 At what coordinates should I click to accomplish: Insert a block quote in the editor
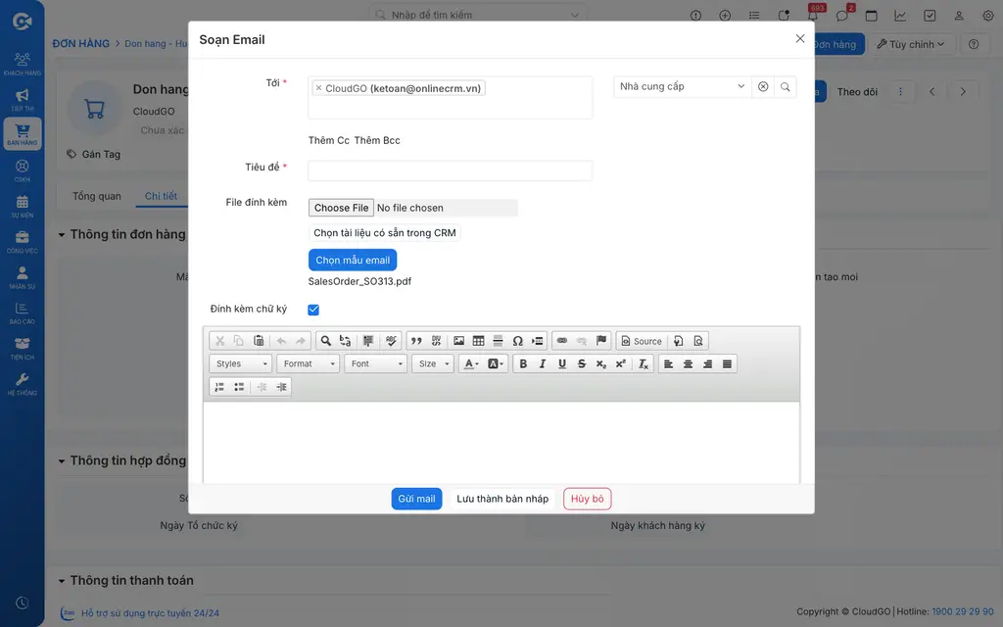pos(416,341)
